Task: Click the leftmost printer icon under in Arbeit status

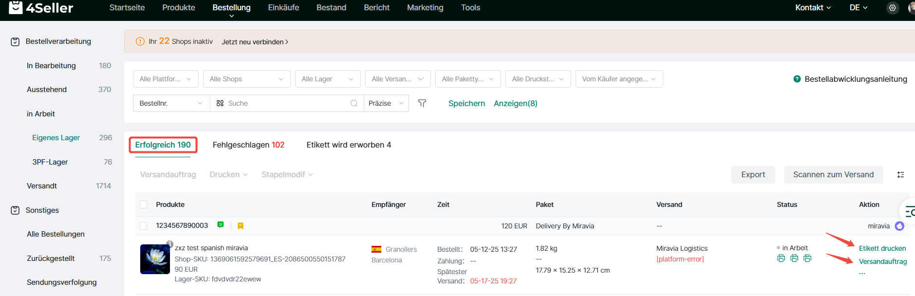Action: click(x=781, y=258)
